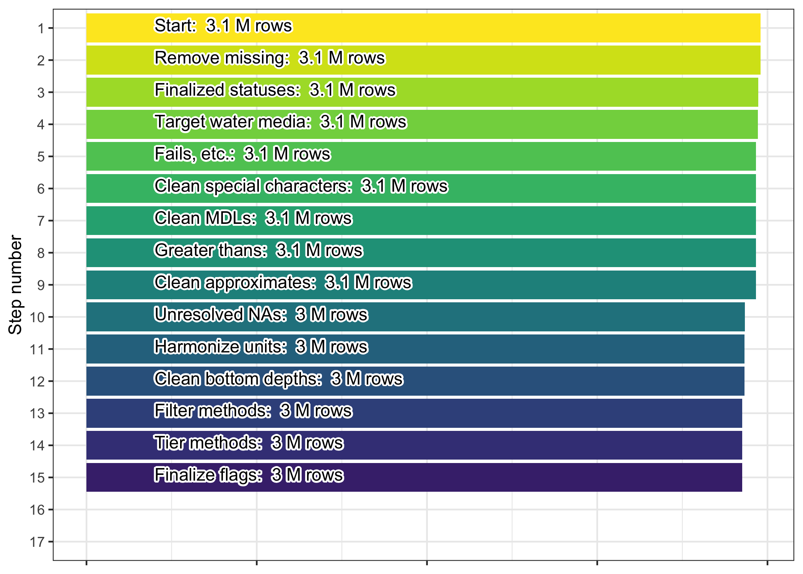Screen dimensions: 803x574
Task: Select the Clean bottom depths bar
Action: [x=415, y=381]
